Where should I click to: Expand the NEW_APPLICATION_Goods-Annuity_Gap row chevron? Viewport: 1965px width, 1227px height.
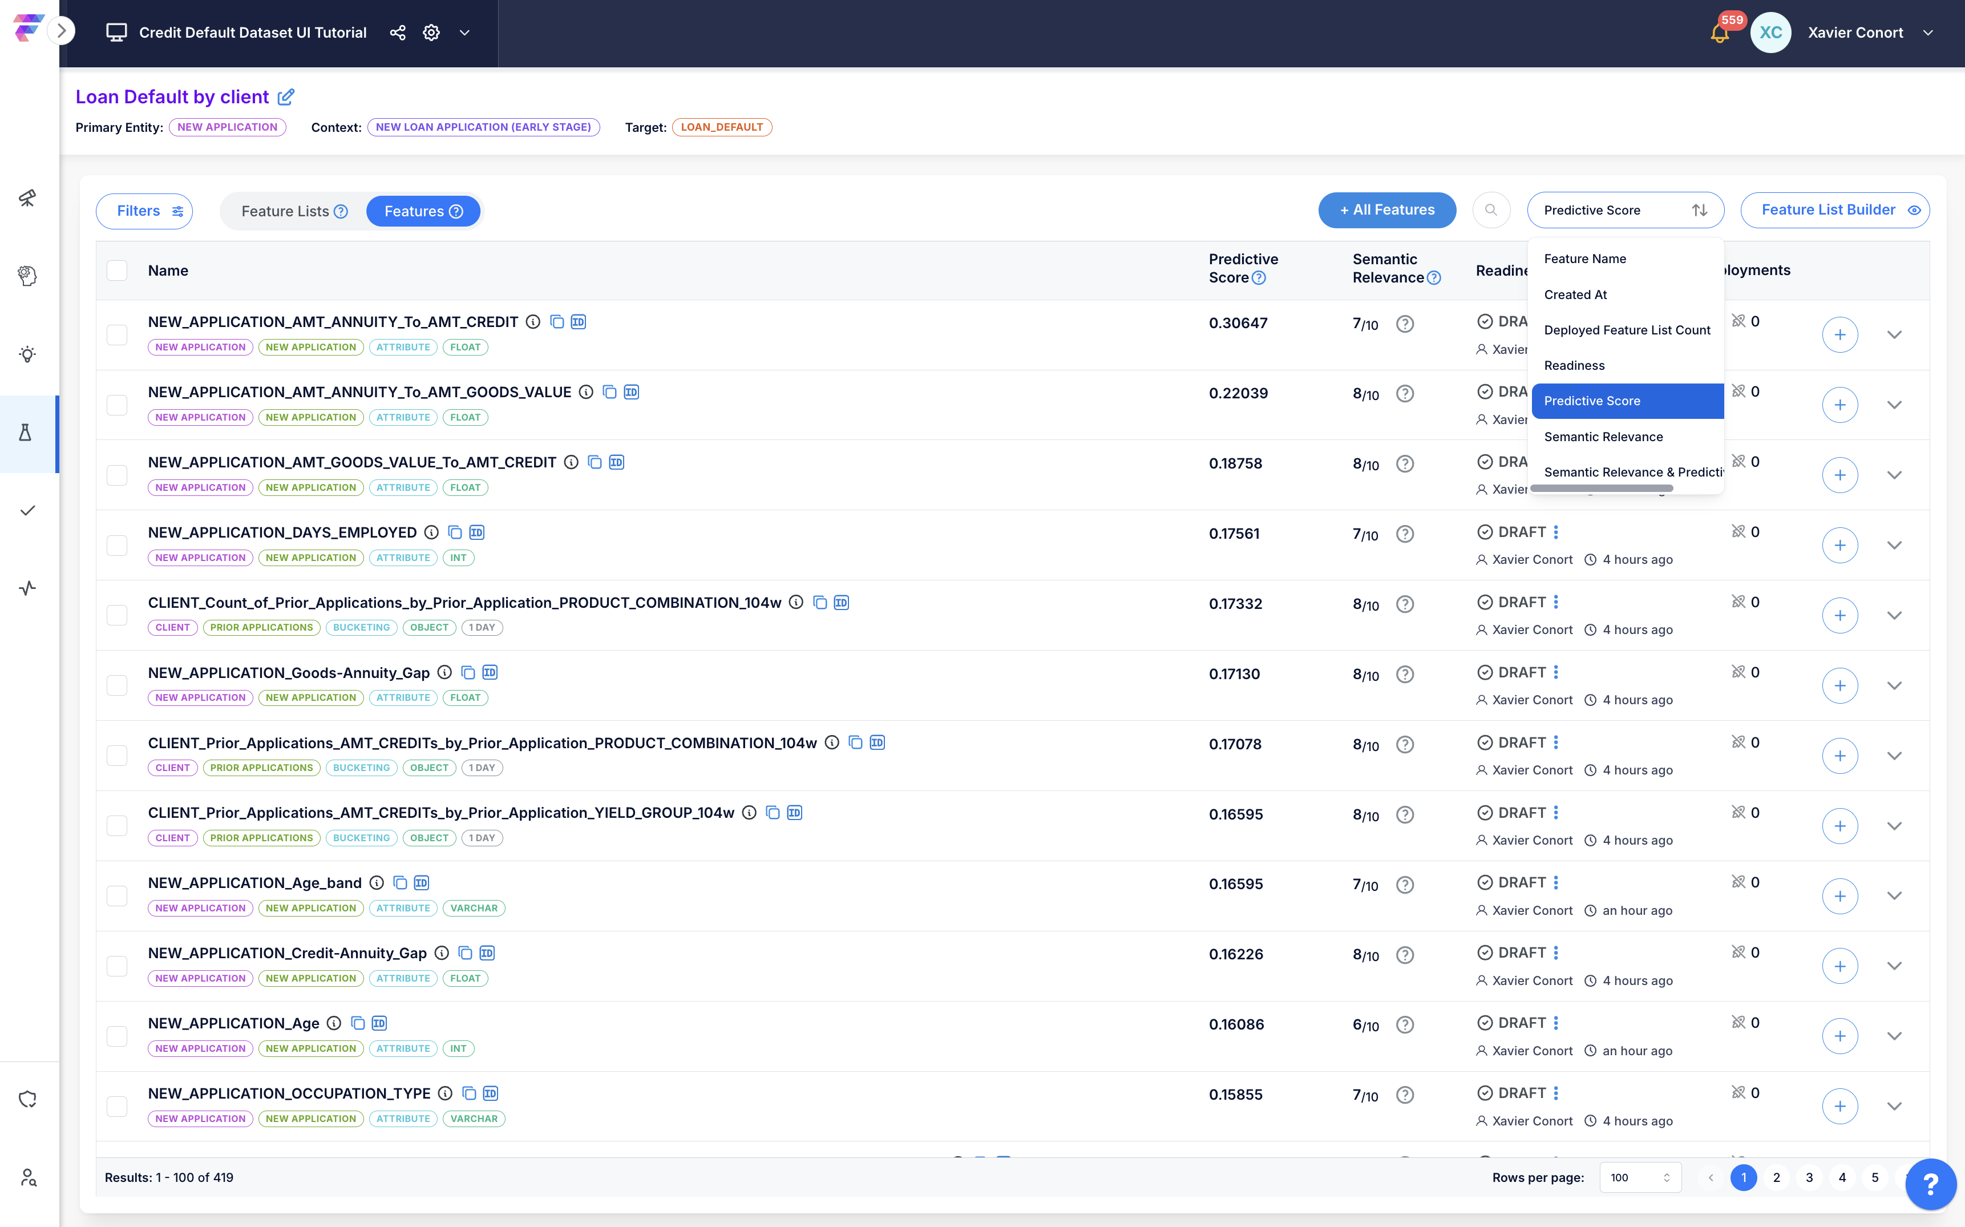coord(1894,686)
